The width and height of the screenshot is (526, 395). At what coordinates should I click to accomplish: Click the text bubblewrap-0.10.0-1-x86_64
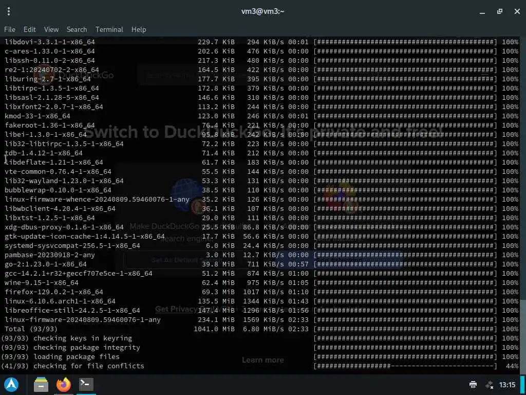[58, 190]
